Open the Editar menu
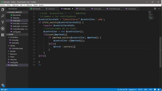The height and width of the screenshot is (91, 162). 9,5
